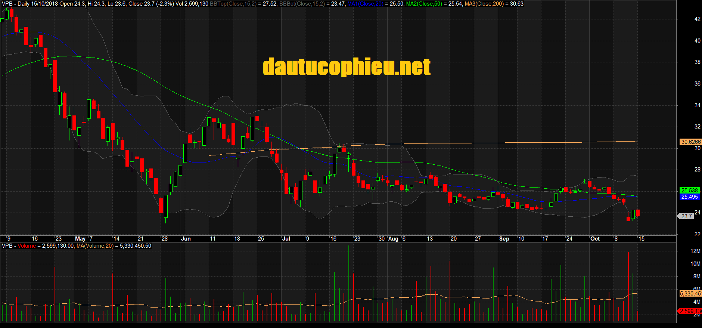The image size is (702, 328).
Task: Click the Oct month marker on time axis
Action: click(x=595, y=239)
